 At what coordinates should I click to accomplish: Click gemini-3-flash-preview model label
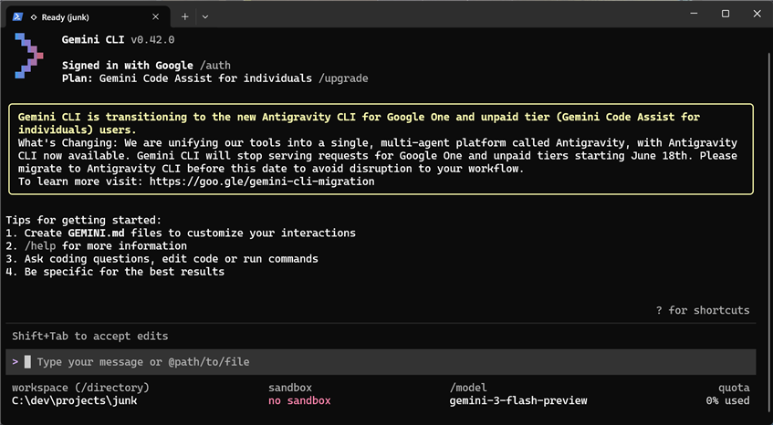(518, 401)
